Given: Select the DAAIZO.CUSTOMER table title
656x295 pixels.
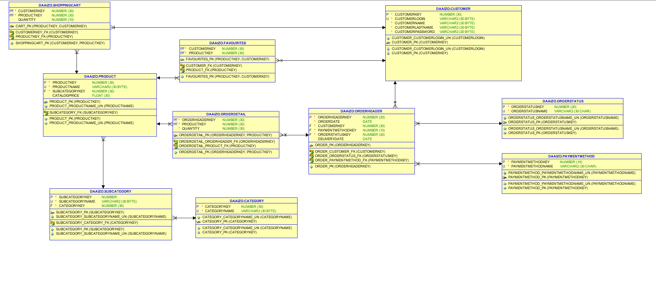Looking at the screenshot, I should click(x=453, y=8).
